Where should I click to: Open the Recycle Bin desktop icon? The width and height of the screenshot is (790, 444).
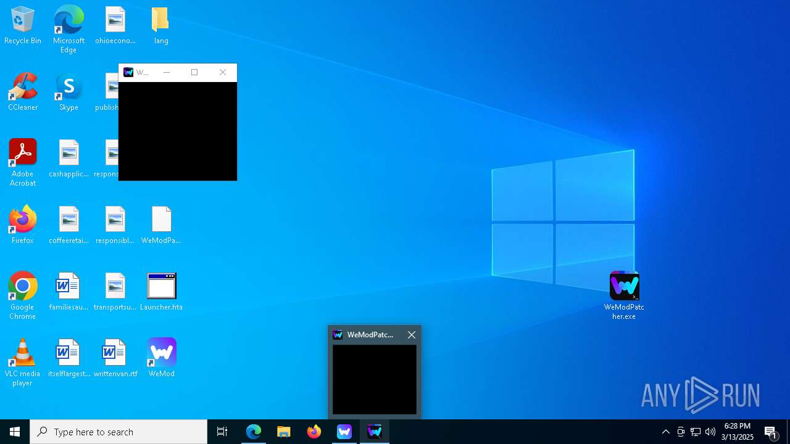[x=23, y=26]
